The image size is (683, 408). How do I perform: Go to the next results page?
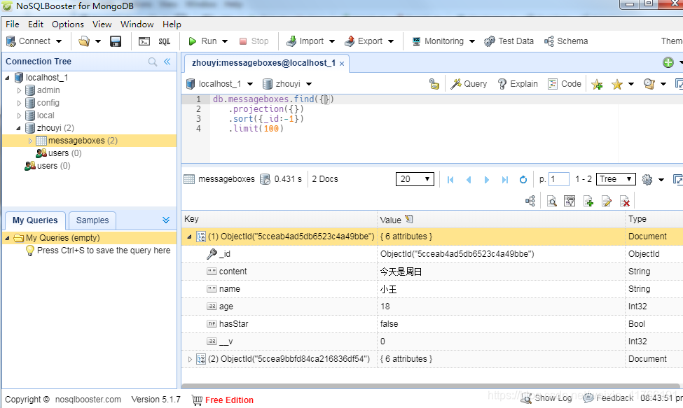(487, 180)
